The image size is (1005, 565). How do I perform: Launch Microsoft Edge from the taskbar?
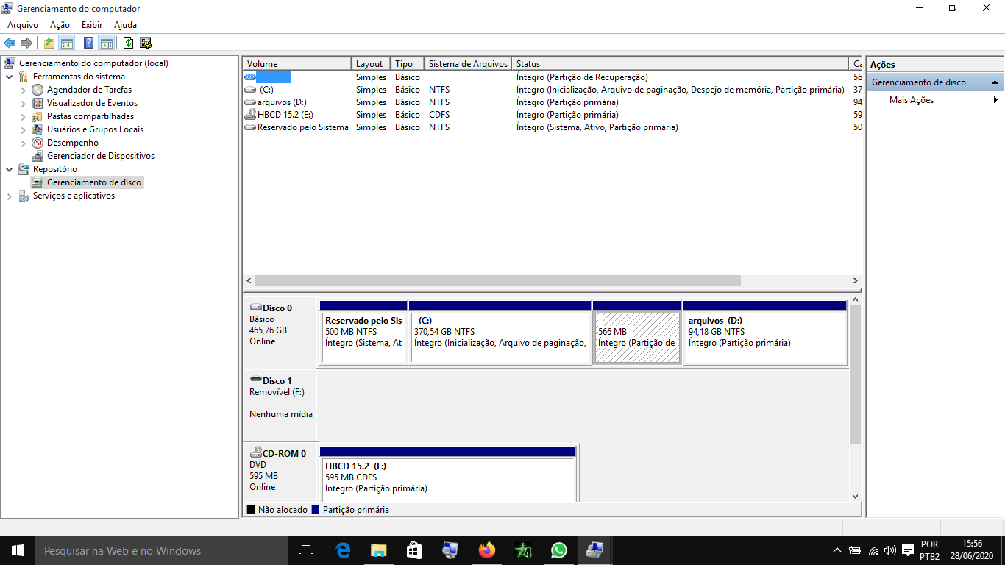point(343,550)
